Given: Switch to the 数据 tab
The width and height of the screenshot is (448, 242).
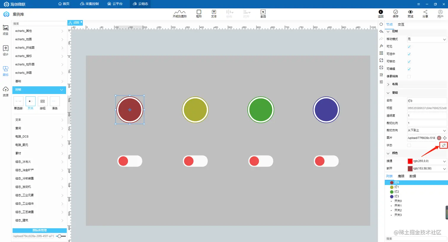Looking at the screenshot, I should pyautogui.click(x=413, y=176).
